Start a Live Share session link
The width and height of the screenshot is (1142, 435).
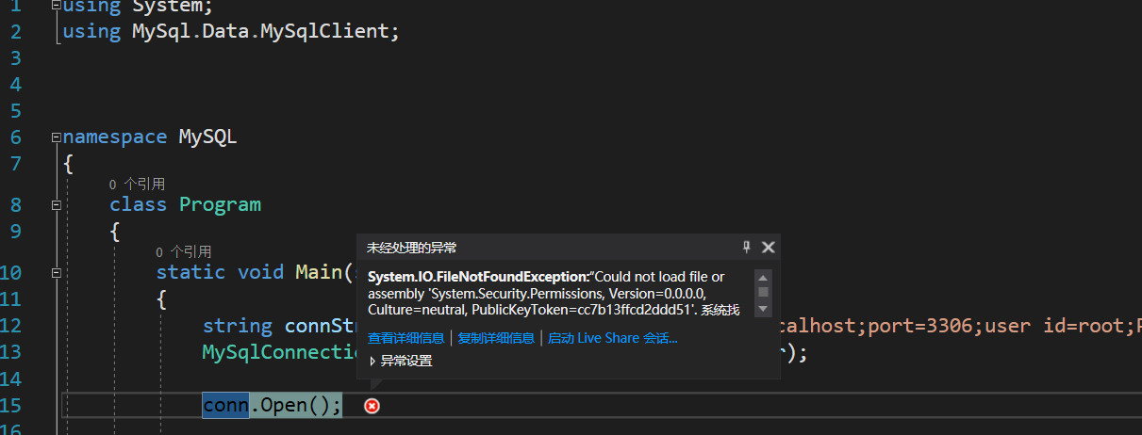[613, 338]
